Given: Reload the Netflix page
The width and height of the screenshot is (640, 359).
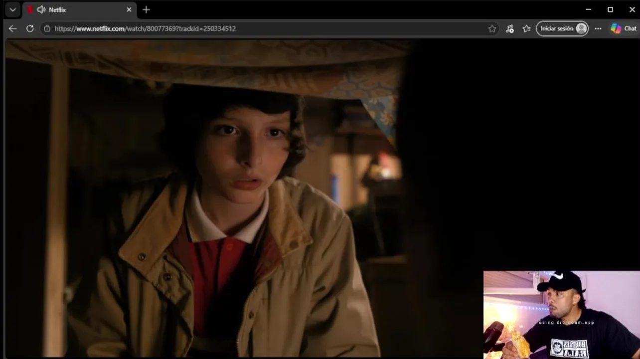Looking at the screenshot, I should (30, 28).
